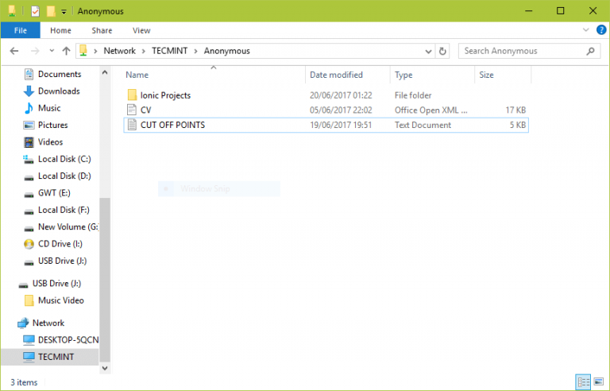The image size is (610, 391).
Task: Switch to details view in status bar
Action: pos(584,382)
